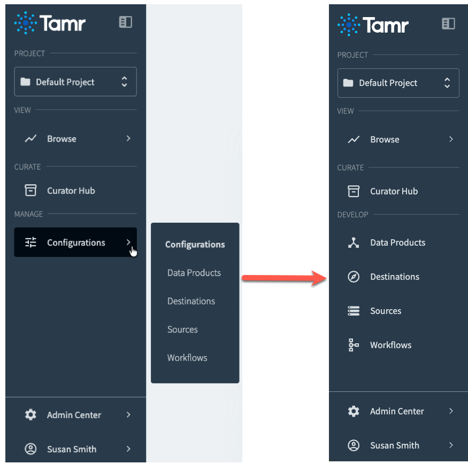Click the Configurations sliders icon
The height and width of the screenshot is (464, 468).
point(30,242)
